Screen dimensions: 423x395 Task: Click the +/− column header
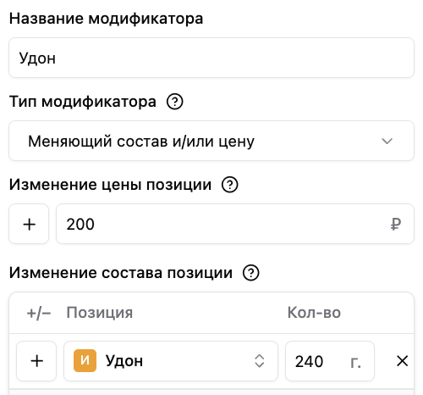click(39, 313)
